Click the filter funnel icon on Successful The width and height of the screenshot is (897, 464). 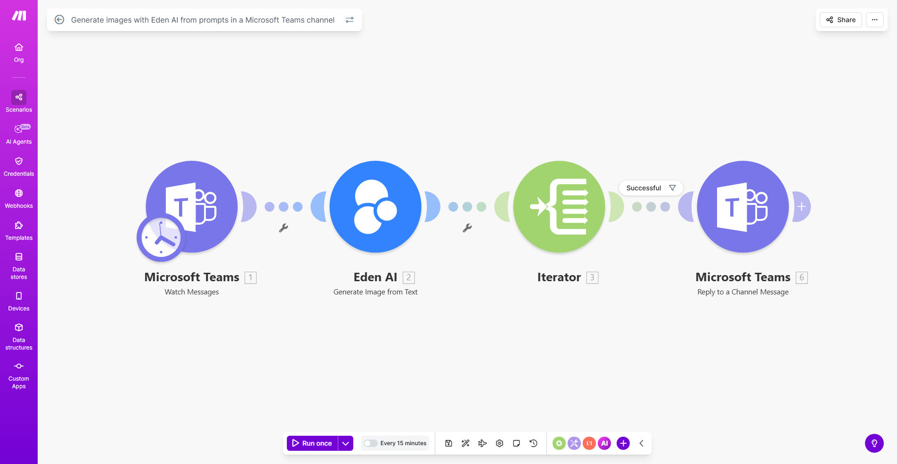tap(672, 188)
